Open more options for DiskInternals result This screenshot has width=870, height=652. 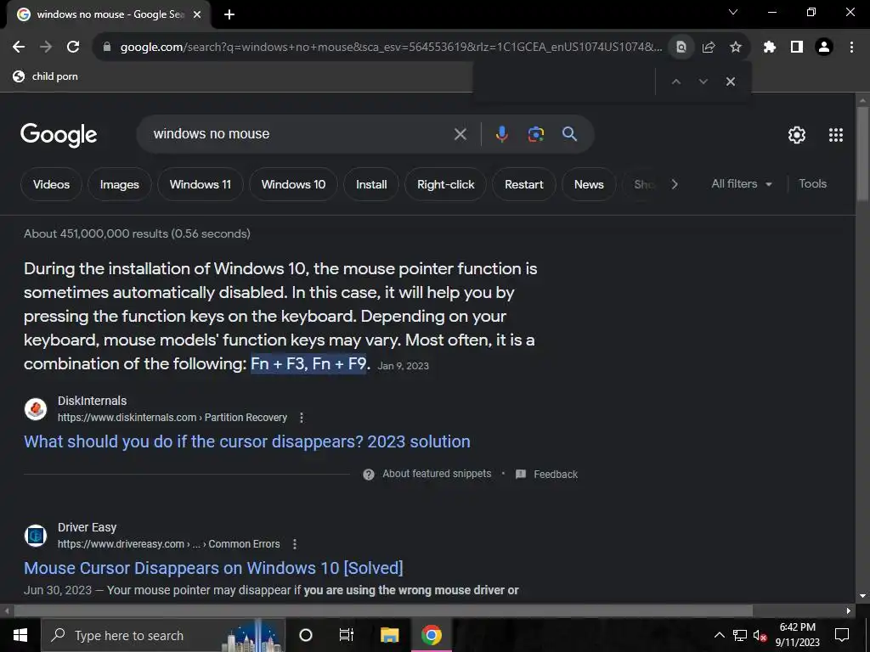(302, 418)
